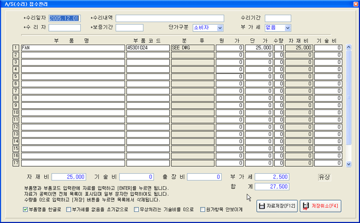Click part code cell 45301024
Viewport: 360px width, 223px height.
[148, 48]
